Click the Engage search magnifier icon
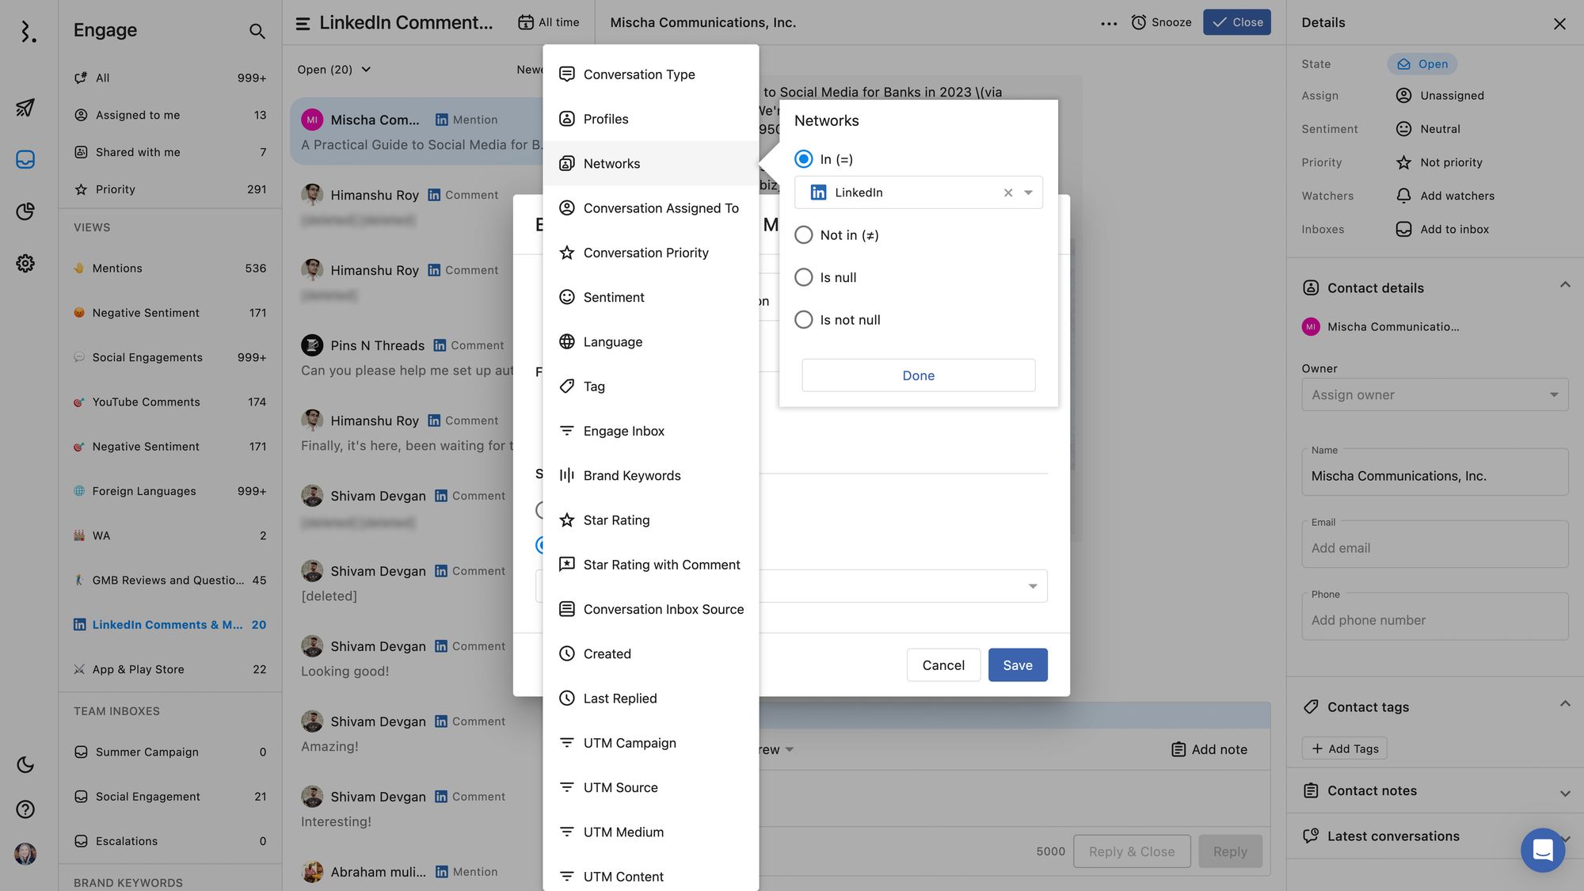 pyautogui.click(x=257, y=31)
